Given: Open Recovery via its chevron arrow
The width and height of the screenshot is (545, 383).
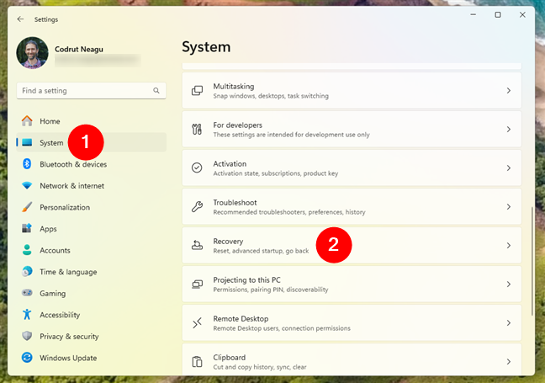Looking at the screenshot, I should (509, 245).
